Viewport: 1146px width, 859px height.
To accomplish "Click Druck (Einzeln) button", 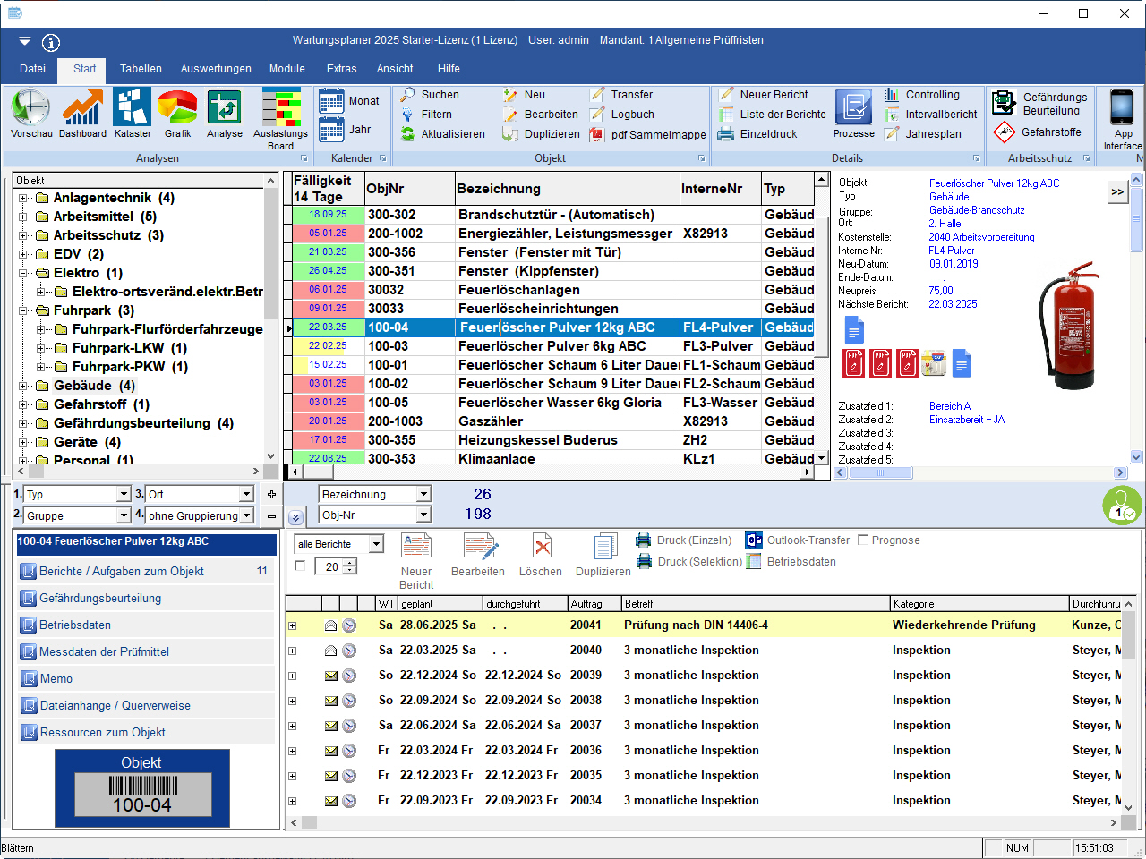I will pos(683,540).
